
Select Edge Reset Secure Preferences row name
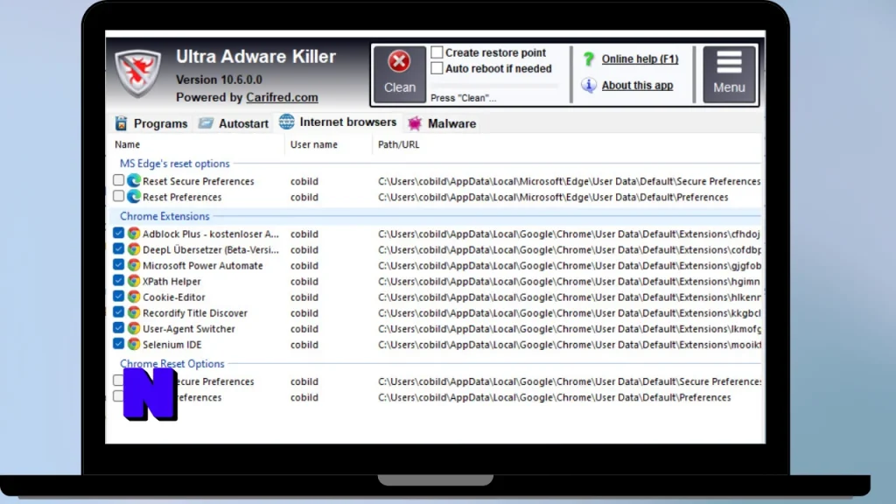tap(199, 181)
